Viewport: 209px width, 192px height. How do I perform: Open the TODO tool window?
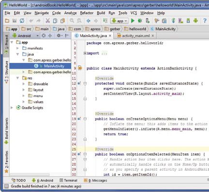[18, 180]
